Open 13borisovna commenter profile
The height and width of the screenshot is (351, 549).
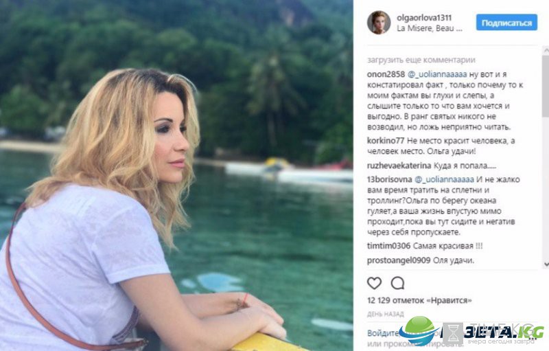[389, 179]
